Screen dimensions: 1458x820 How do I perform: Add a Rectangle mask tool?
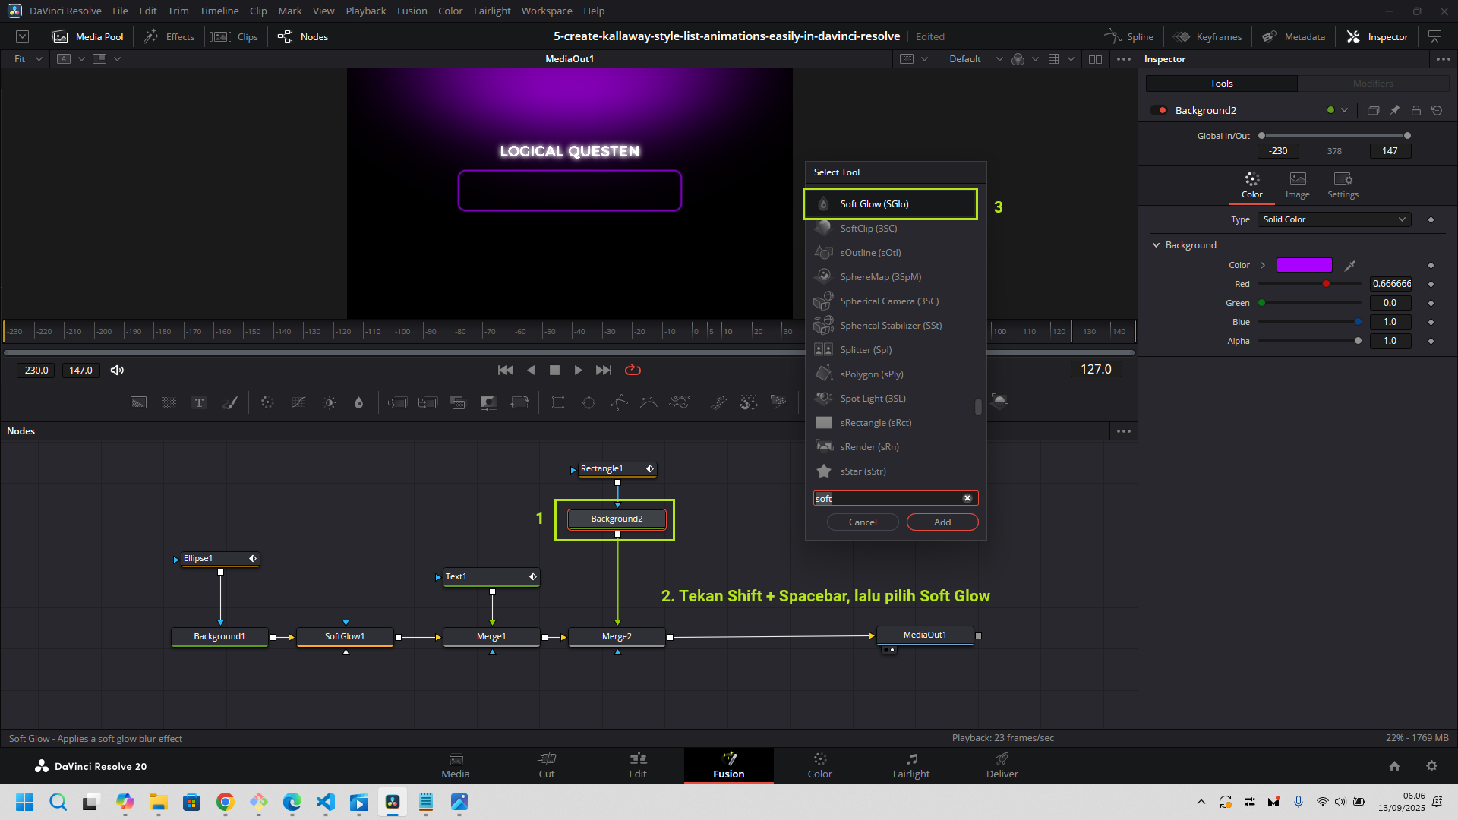tap(558, 403)
